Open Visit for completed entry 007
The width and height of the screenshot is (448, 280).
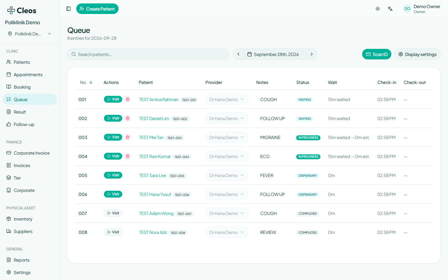click(113, 213)
